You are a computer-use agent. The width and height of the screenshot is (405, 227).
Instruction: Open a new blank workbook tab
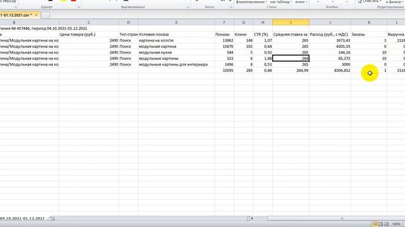pos(46,15)
